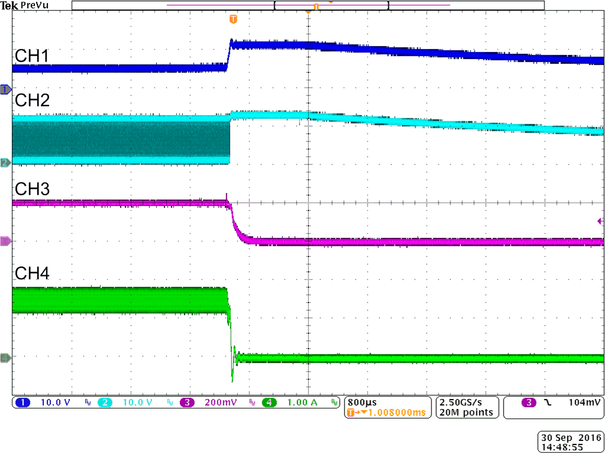Select the CH1 channel badge in the readout bar

22,403
